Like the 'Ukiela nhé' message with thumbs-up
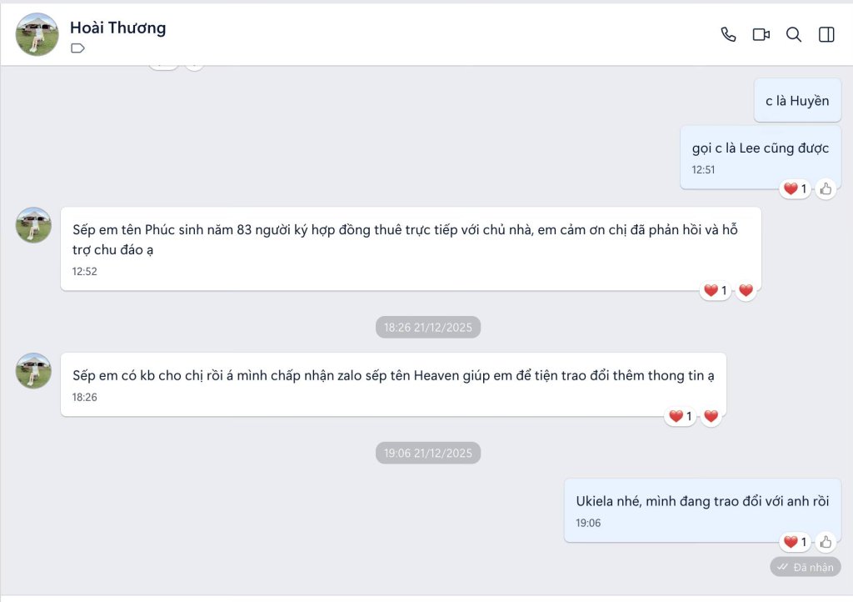 click(826, 542)
